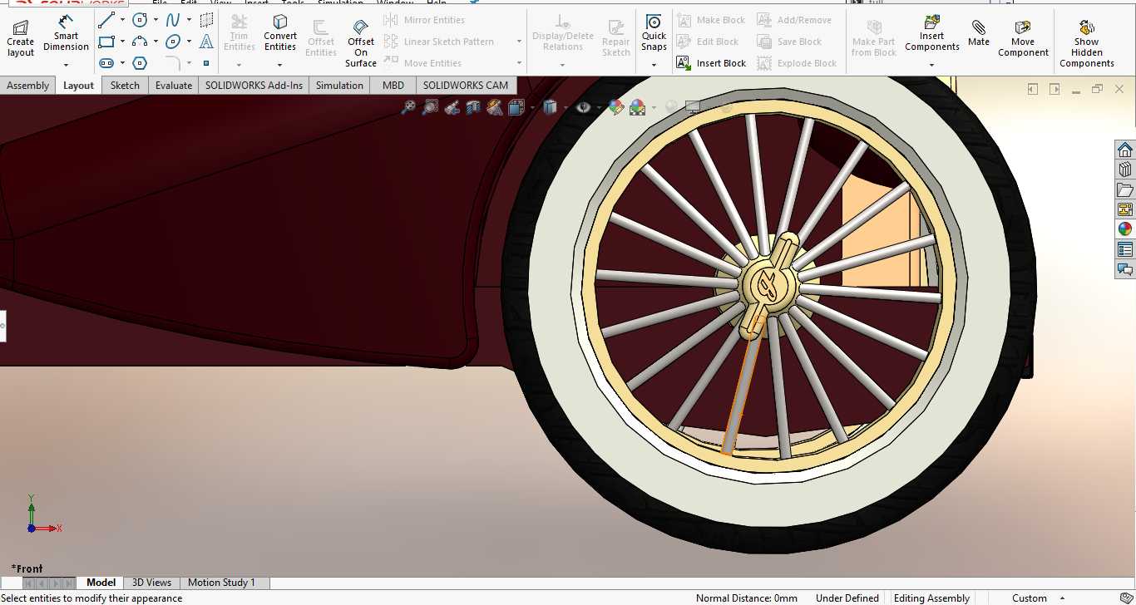Select the Circle sketch tool
The height and width of the screenshot is (605, 1136).
pyautogui.click(x=141, y=20)
